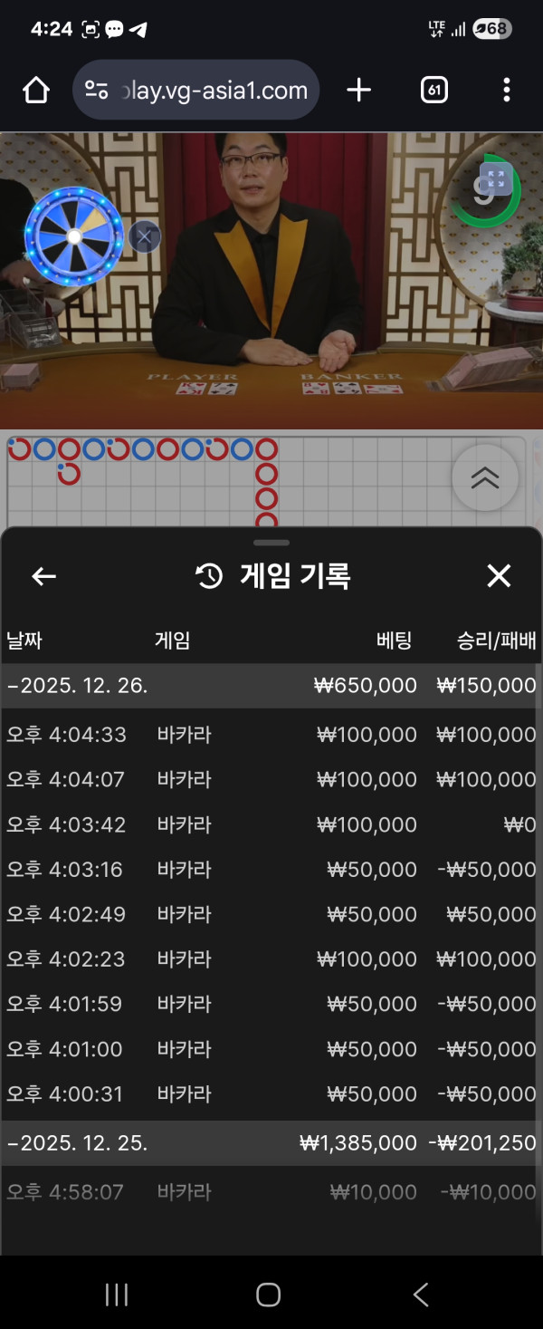Open site info icon in address bar

(x=96, y=90)
